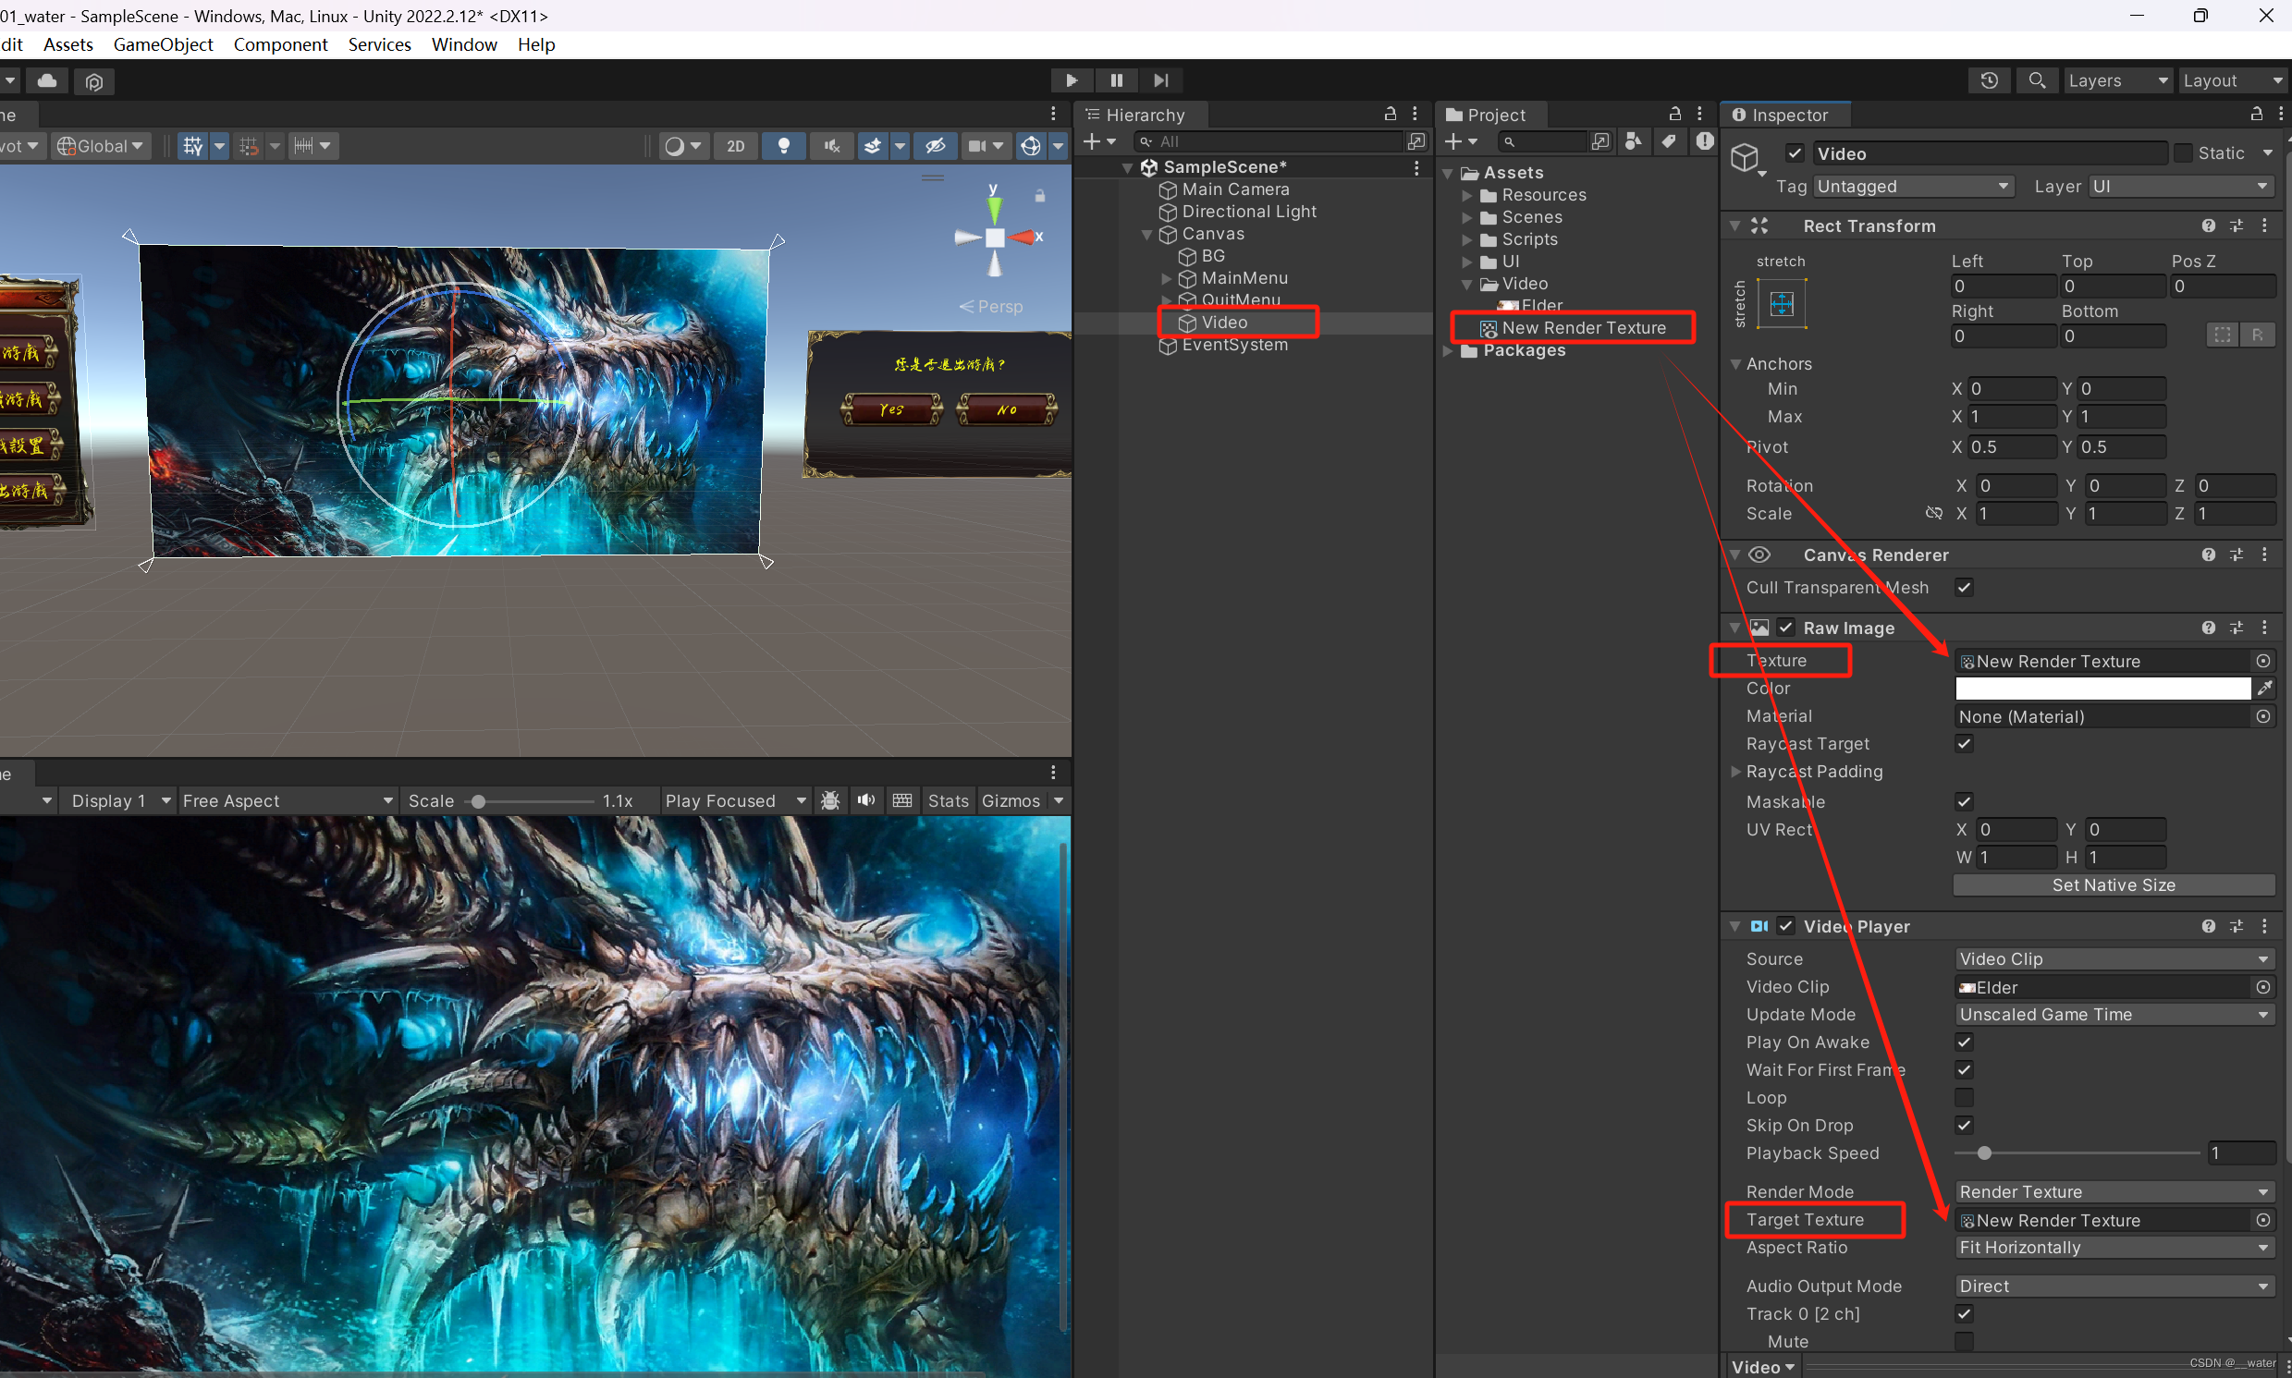
Task: Open the global search magnifier icon
Action: (x=2037, y=80)
